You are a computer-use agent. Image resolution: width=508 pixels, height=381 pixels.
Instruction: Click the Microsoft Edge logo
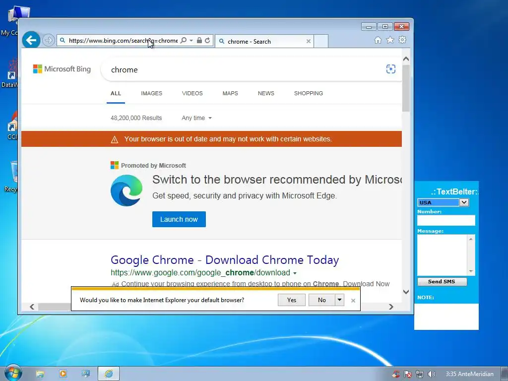click(127, 190)
